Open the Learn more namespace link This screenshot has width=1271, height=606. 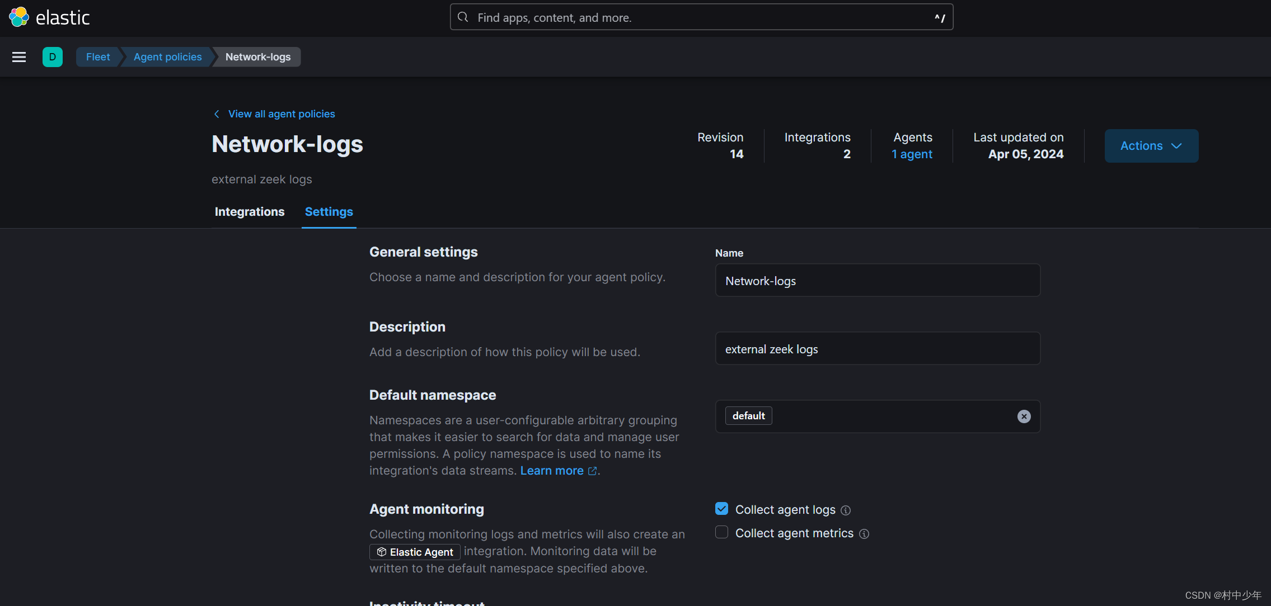tap(552, 471)
